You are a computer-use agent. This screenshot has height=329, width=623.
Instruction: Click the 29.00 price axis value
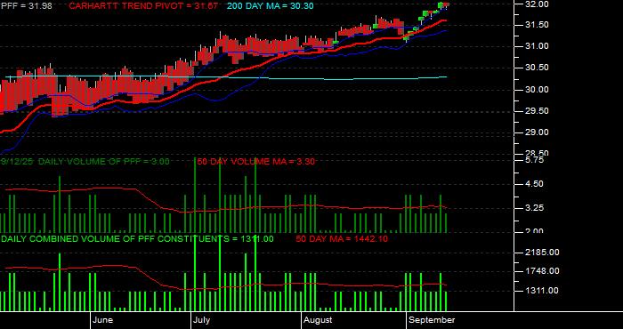(x=538, y=132)
